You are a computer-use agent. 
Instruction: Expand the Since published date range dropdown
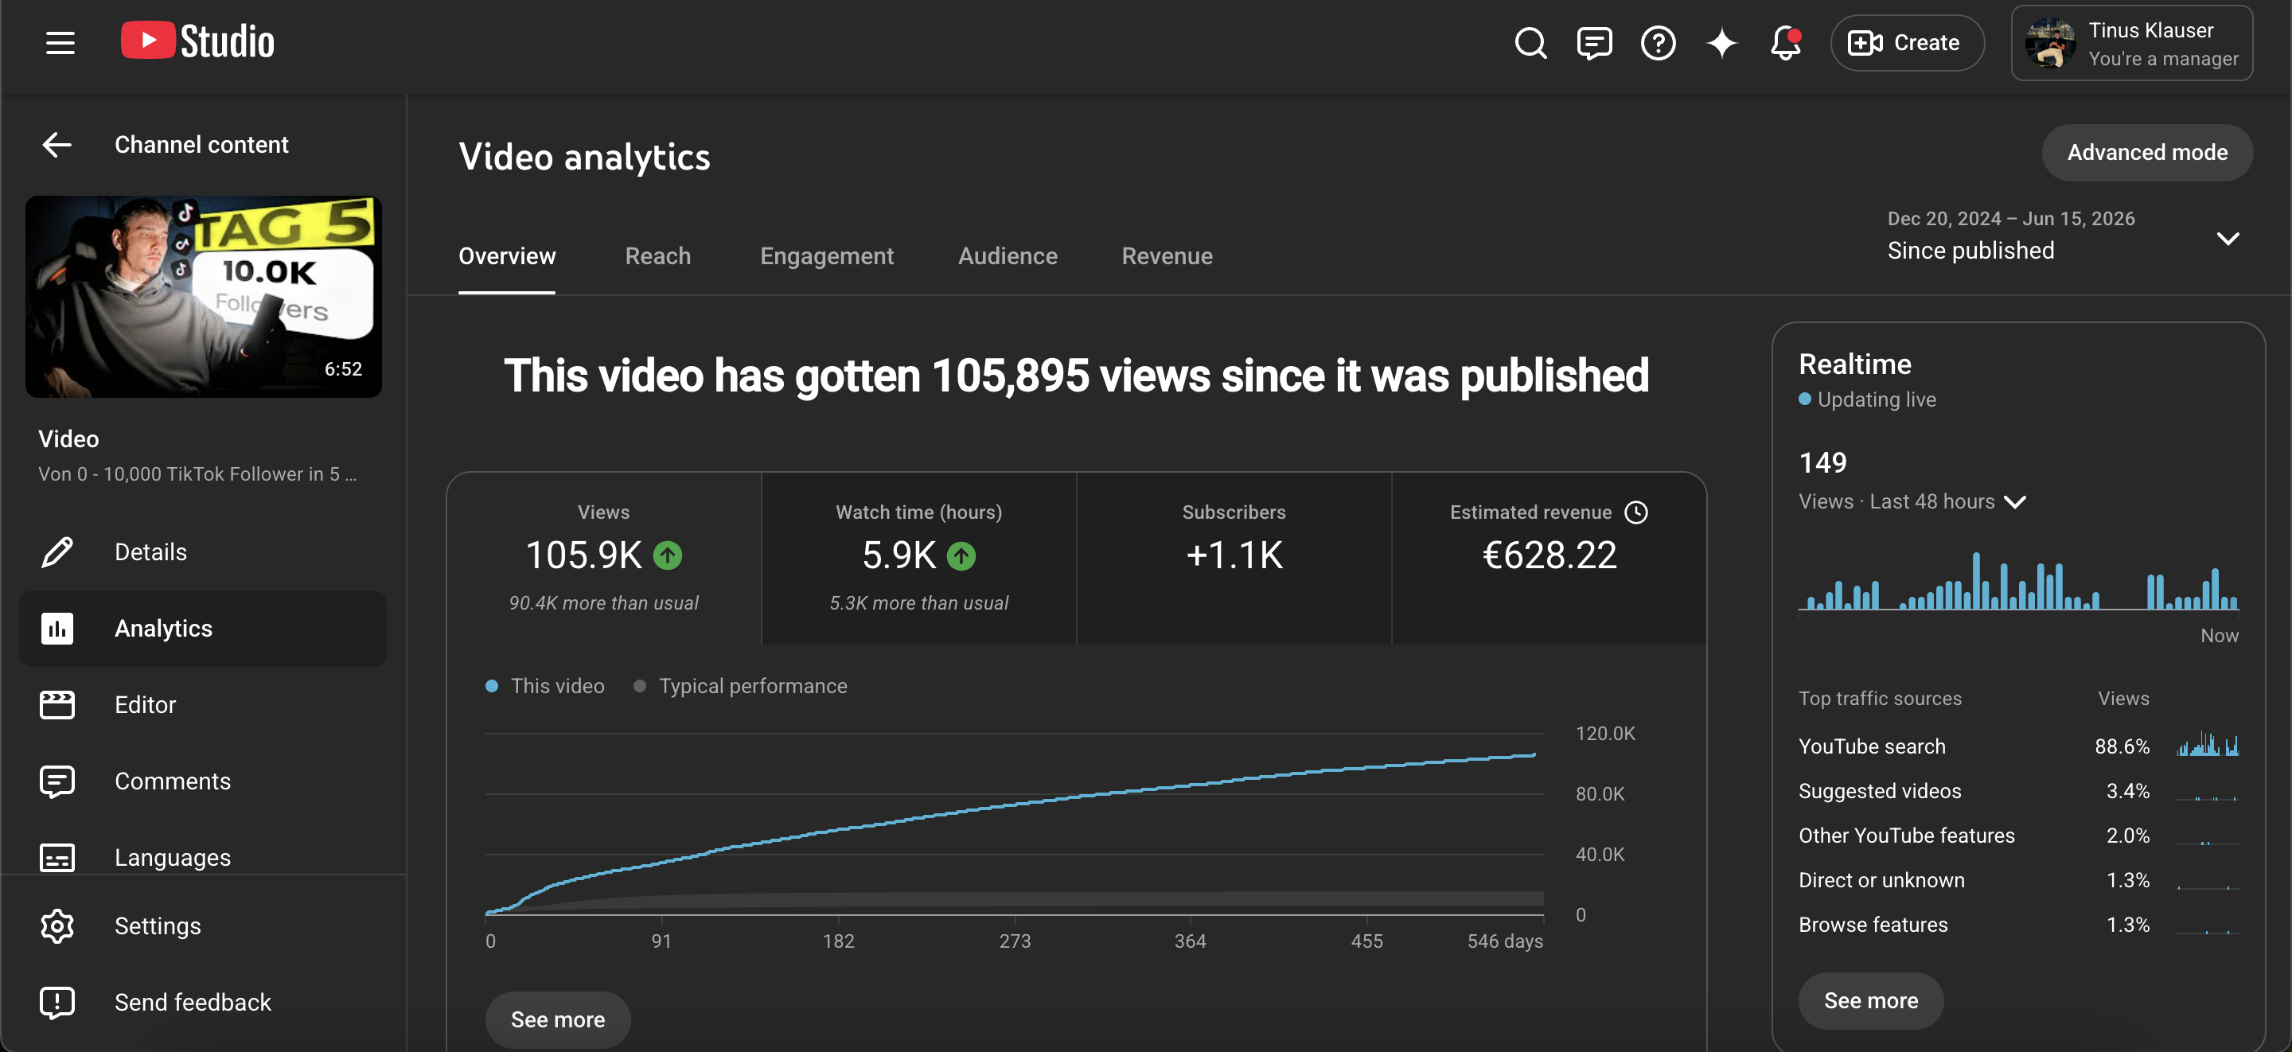pos(2063,237)
